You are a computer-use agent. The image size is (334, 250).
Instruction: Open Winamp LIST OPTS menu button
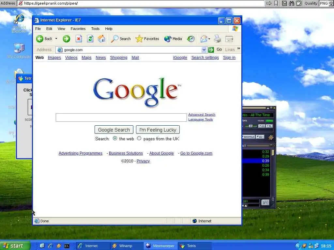pos(266,202)
